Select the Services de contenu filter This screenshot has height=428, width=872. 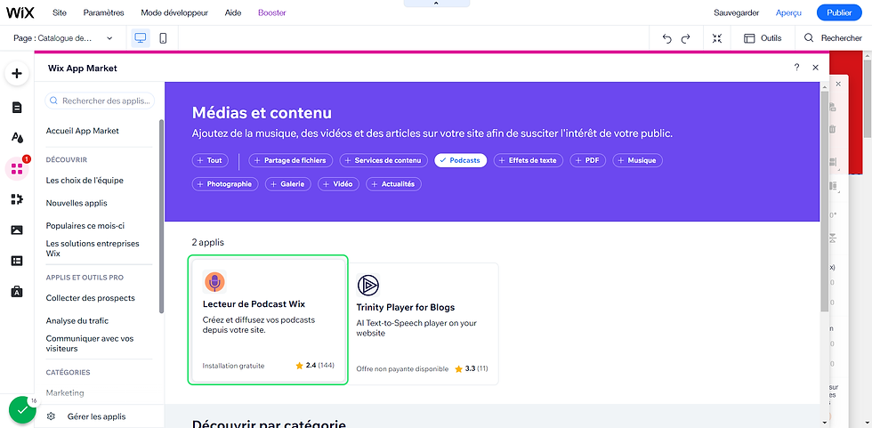click(384, 160)
